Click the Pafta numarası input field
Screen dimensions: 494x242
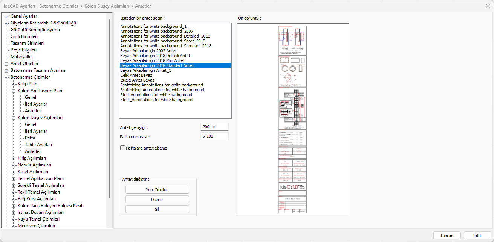coord(214,136)
